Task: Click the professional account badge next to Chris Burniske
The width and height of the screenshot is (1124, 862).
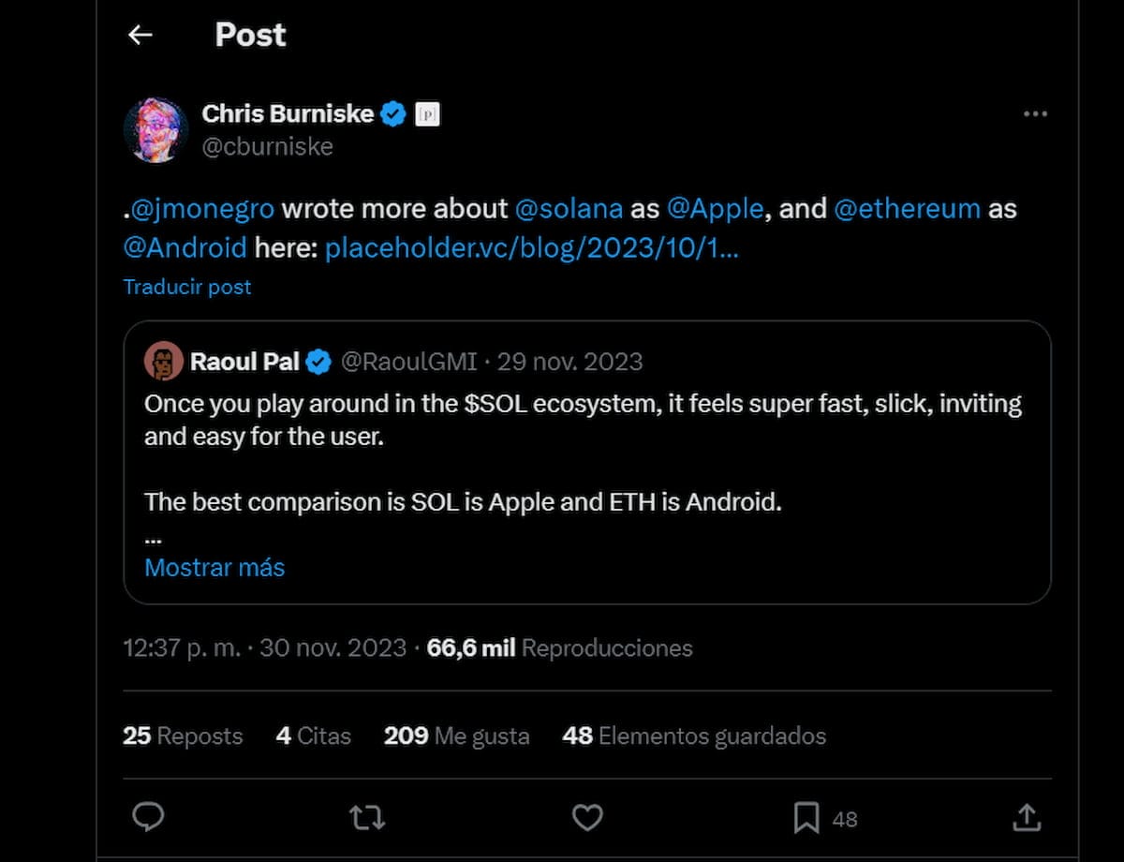Action: point(428,113)
